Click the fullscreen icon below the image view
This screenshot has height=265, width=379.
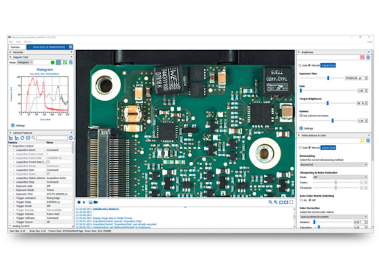tap(291, 202)
